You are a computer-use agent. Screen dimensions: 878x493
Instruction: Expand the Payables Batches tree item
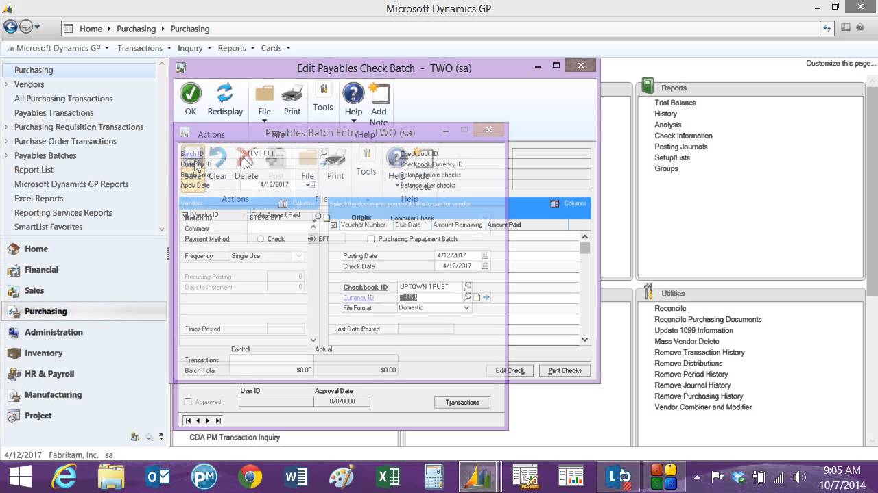point(6,155)
